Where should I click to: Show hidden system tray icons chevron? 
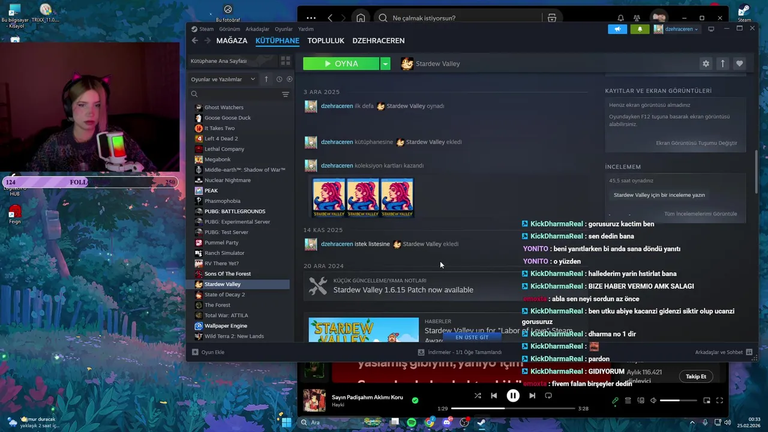coord(692,422)
